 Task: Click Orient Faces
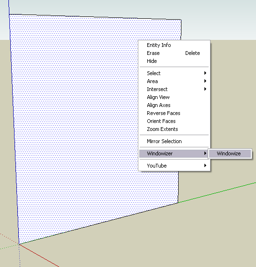pyautogui.click(x=174, y=121)
